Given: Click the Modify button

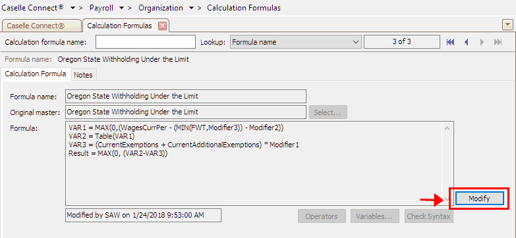Looking at the screenshot, I should coord(480,199).
